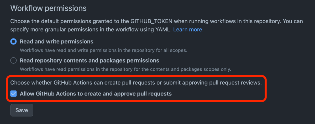
Task: Click the words 'for all scopes'
Action: [174, 50]
